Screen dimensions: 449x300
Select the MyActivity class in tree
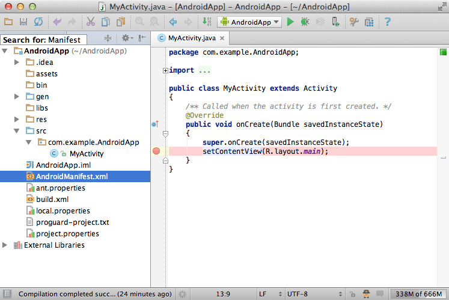[77, 153]
